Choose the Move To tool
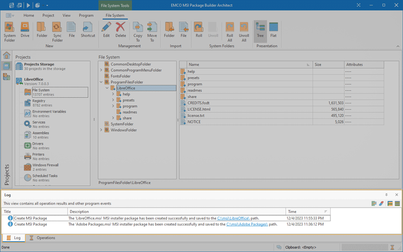The width and height of the screenshot is (403, 252). [x=152, y=32]
